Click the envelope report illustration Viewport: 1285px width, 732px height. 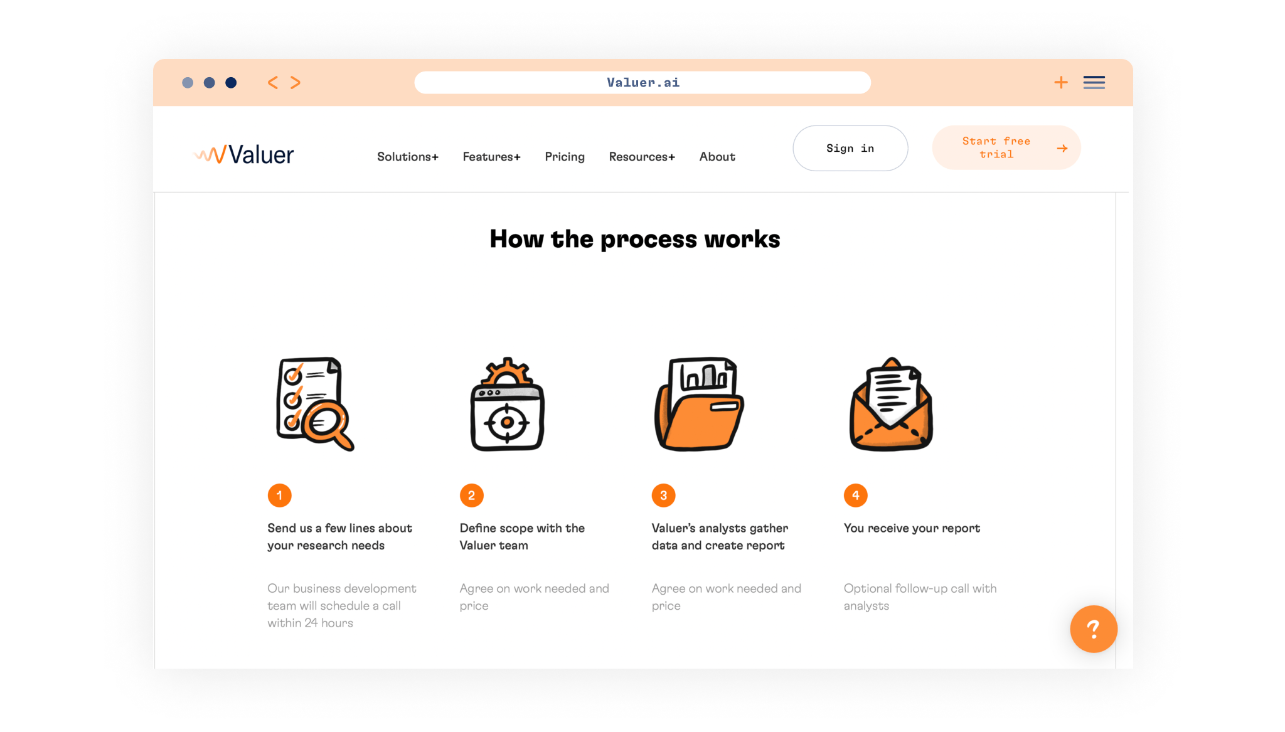[x=891, y=404]
